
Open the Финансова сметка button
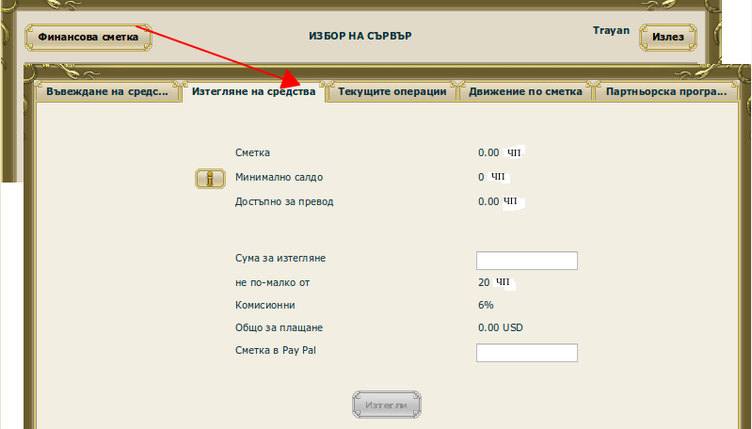point(88,38)
